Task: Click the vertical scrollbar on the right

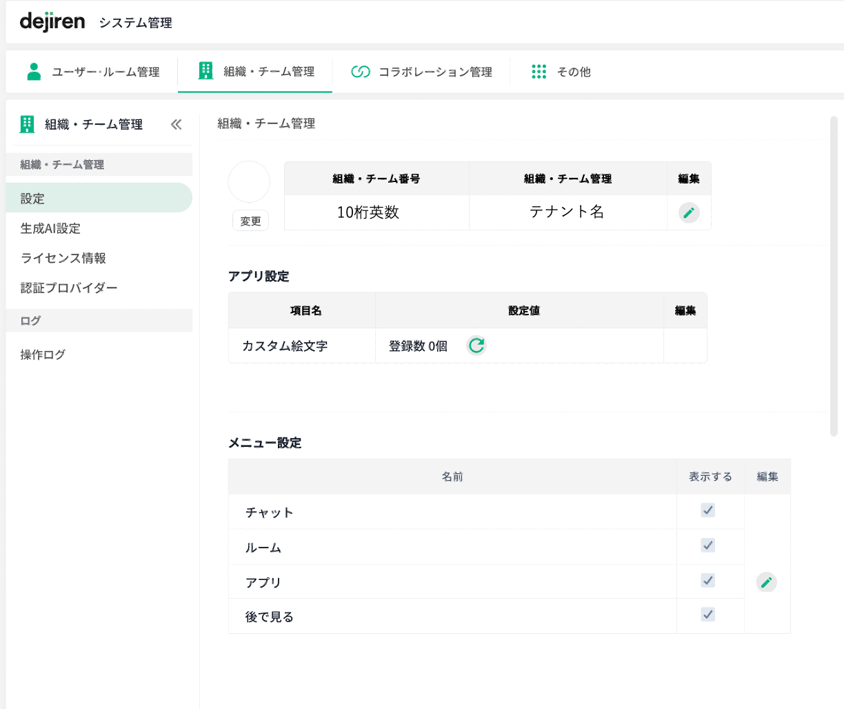Action: [x=833, y=276]
